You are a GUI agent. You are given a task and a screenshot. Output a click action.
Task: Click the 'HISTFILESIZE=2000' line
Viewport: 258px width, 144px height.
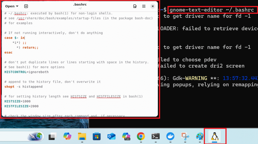coord(21,106)
